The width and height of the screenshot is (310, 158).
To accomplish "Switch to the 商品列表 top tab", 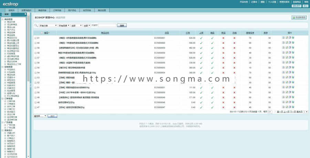I will 42,10.
